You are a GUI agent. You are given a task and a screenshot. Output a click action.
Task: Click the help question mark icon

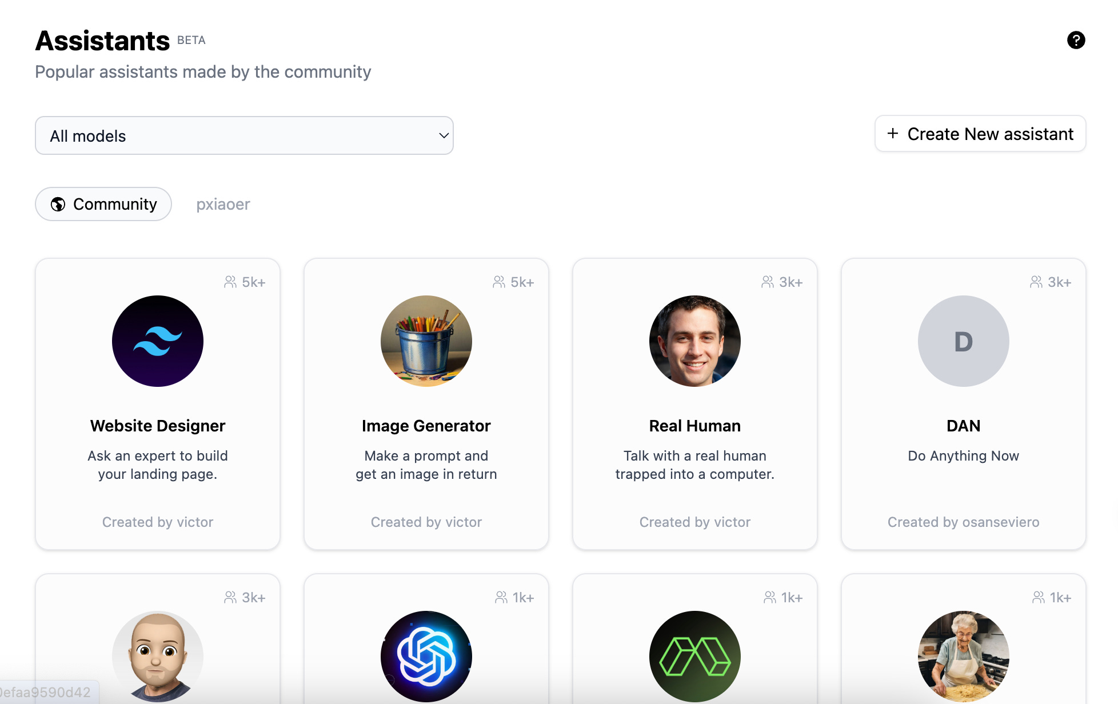click(x=1076, y=40)
